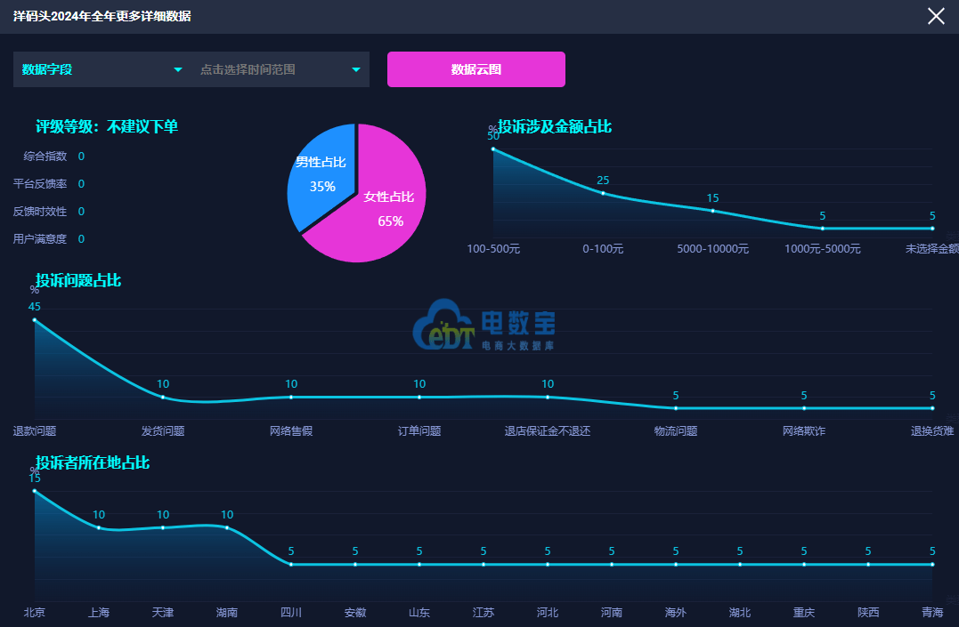Click the 电数宝 cloud logo icon
This screenshot has width=959, height=627.
click(x=443, y=326)
